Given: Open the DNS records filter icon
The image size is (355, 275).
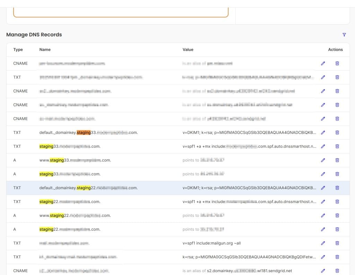Looking at the screenshot, I should tap(344, 35).
